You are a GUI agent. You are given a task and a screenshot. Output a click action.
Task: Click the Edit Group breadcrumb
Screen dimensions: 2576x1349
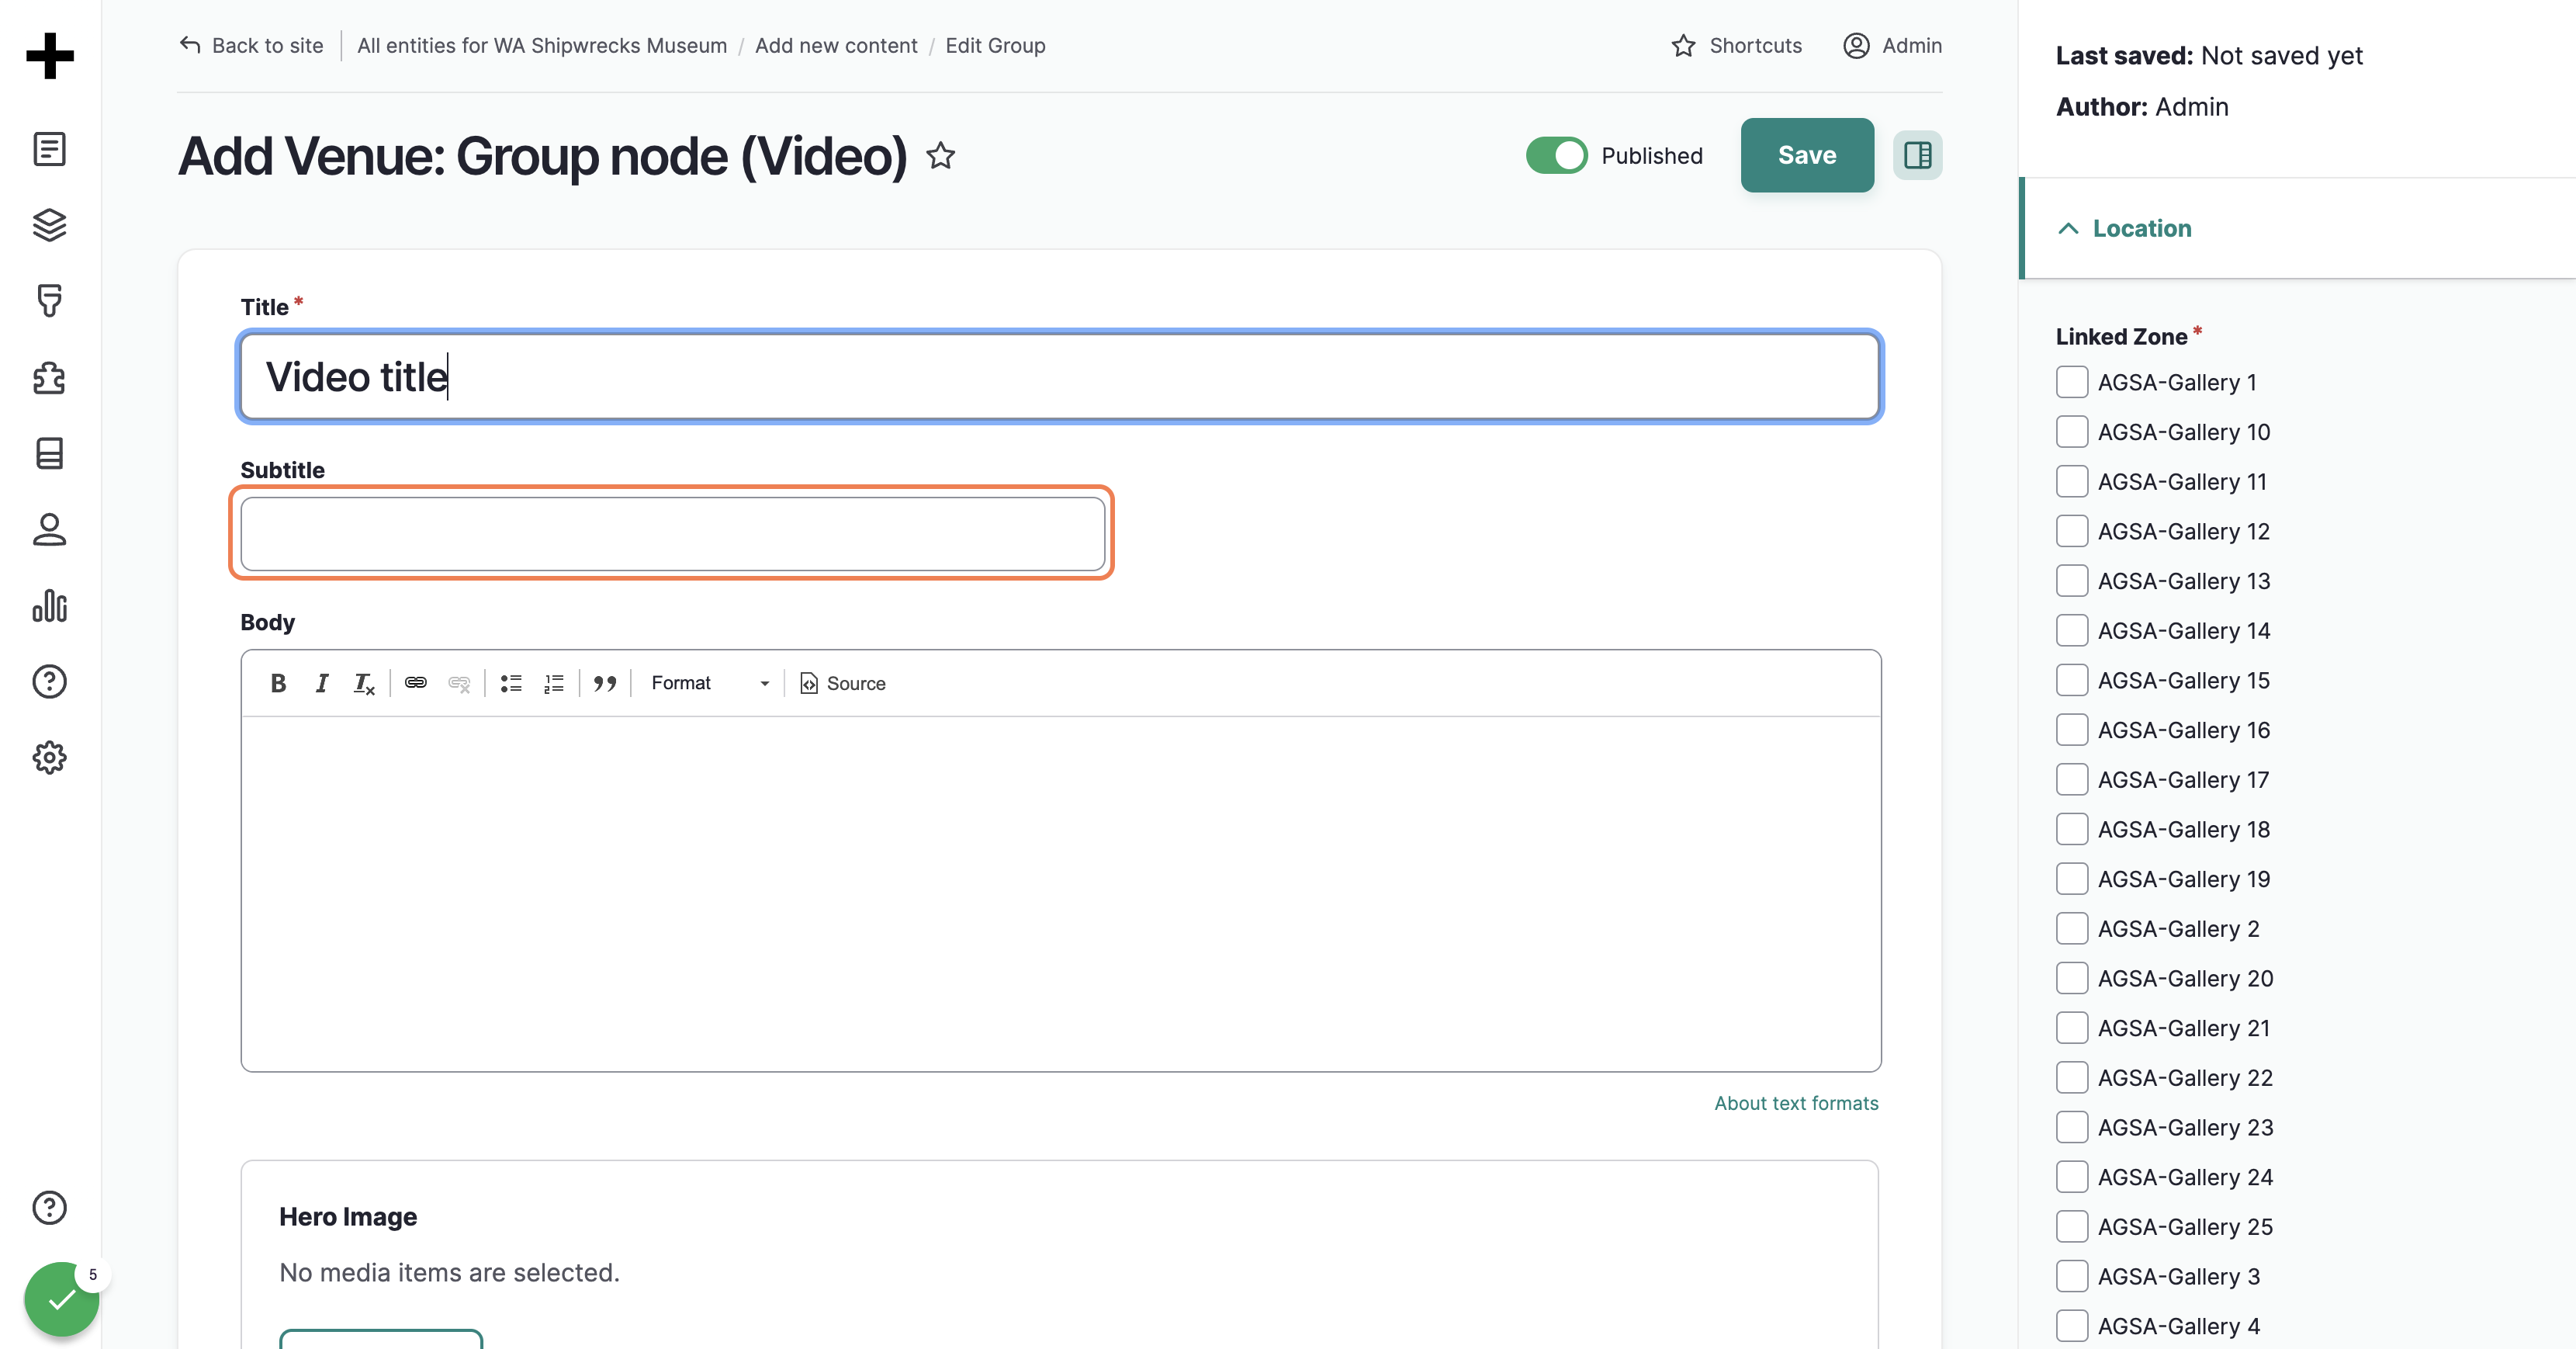pyautogui.click(x=995, y=46)
